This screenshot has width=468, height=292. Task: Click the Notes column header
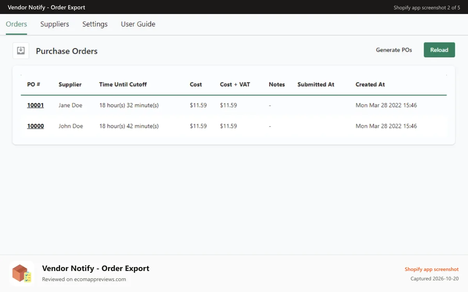[x=277, y=84]
